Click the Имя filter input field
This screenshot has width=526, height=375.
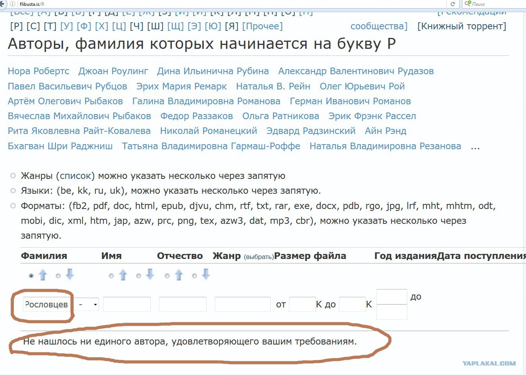point(127,304)
